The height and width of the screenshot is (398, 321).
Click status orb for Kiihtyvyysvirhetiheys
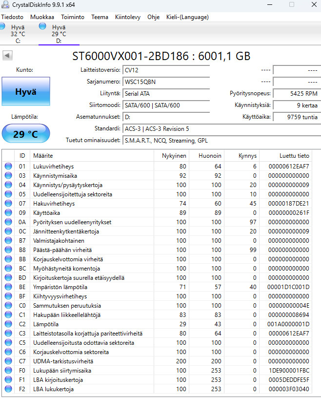(8, 296)
